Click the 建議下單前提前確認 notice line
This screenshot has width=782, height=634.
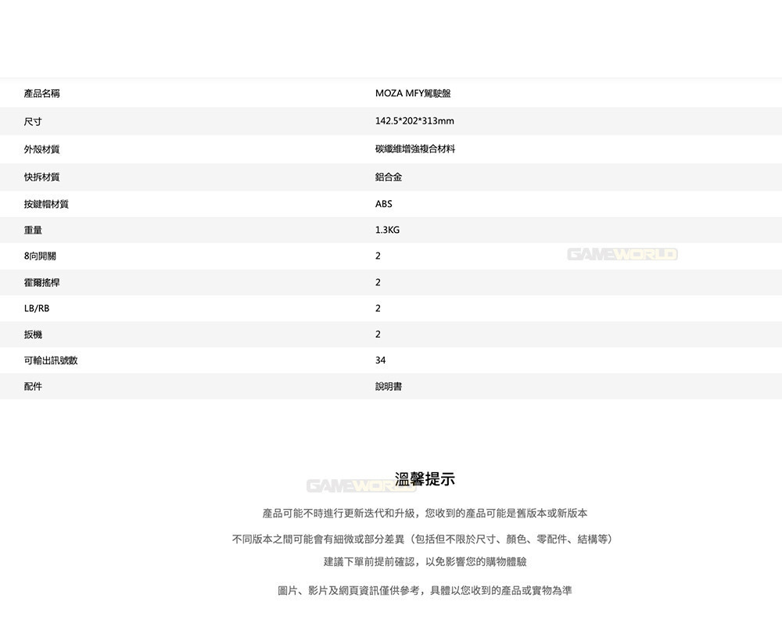[x=425, y=562]
